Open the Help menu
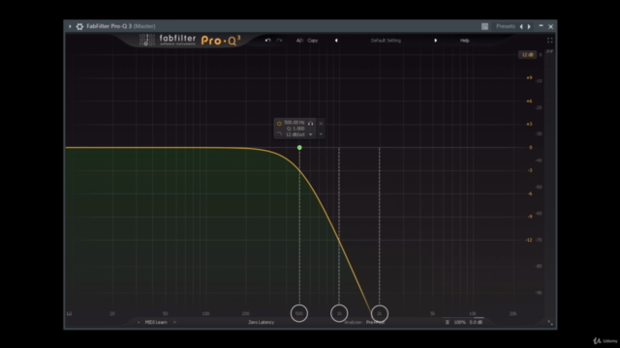Screen dimensions: 620x348 click(465, 41)
